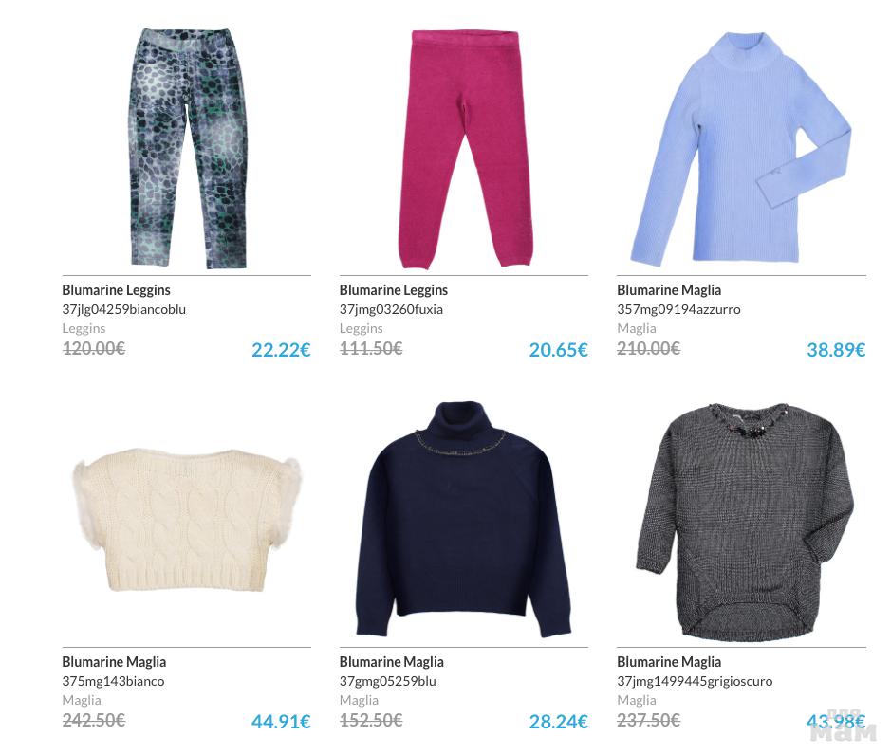891x755 pixels.
Task: Open the fuchsia leggings product image
Action: click(465, 149)
